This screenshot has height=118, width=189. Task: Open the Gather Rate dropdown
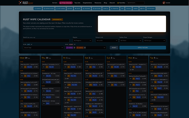131,41
